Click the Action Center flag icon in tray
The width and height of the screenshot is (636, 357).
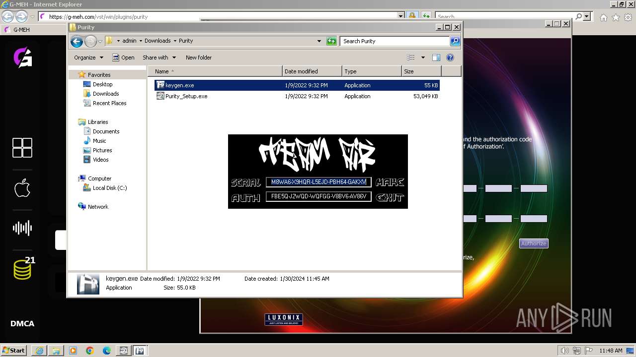point(589,351)
